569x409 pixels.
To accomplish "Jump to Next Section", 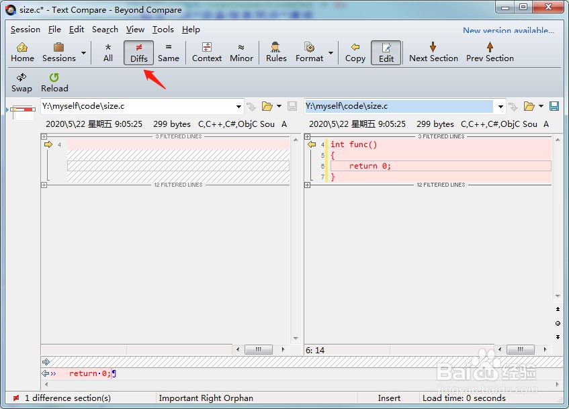I will pyautogui.click(x=433, y=52).
